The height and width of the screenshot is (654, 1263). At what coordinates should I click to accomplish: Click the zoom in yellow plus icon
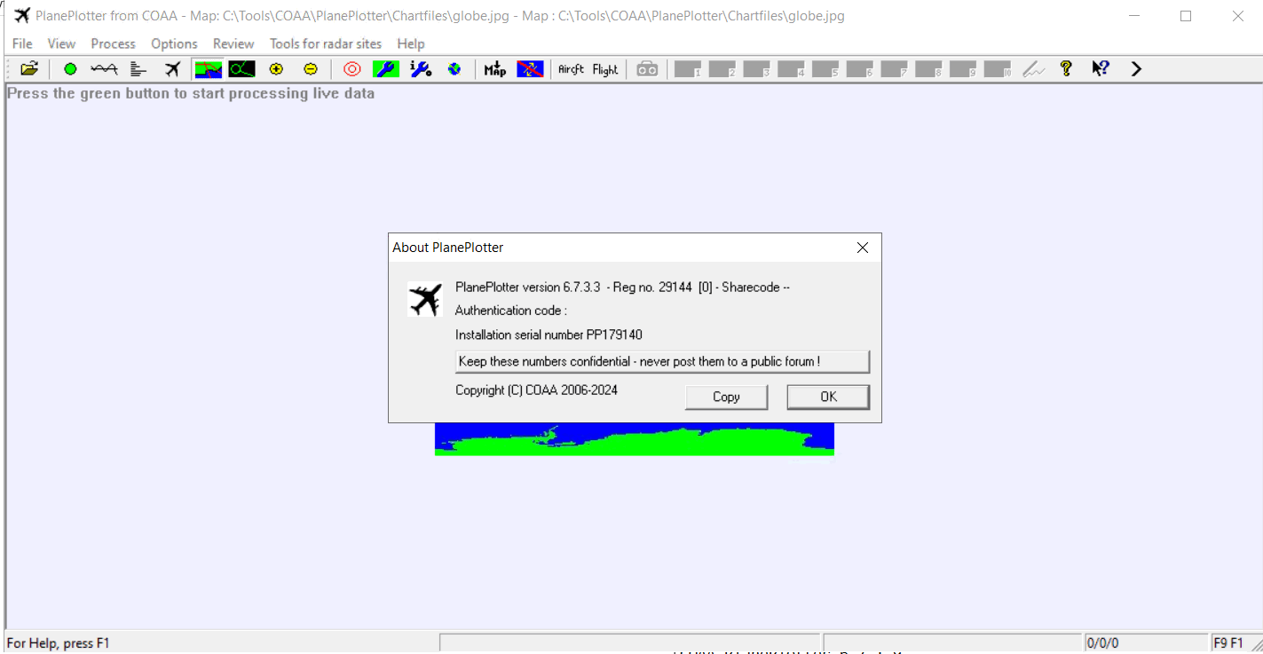[x=276, y=69]
